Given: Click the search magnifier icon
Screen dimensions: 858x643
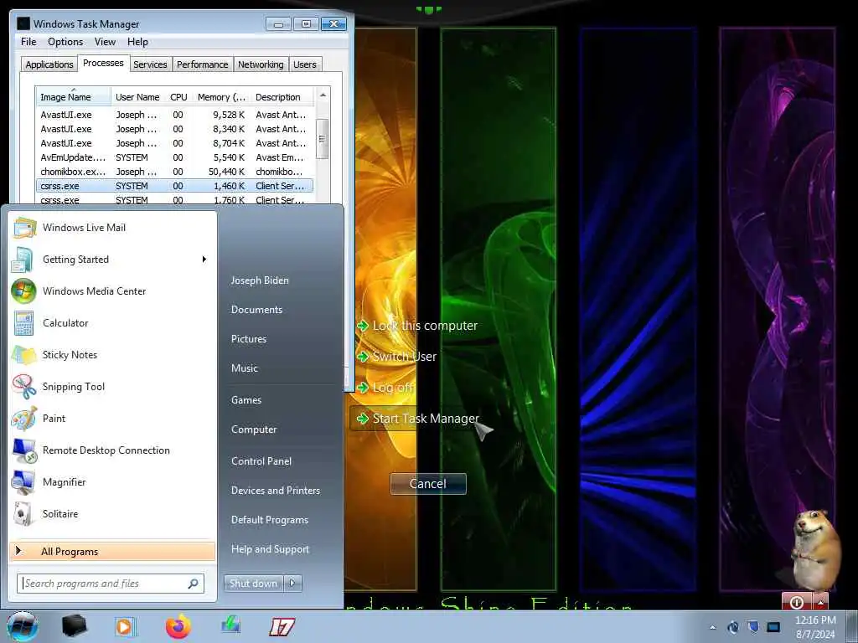Looking at the screenshot, I should [x=193, y=584].
